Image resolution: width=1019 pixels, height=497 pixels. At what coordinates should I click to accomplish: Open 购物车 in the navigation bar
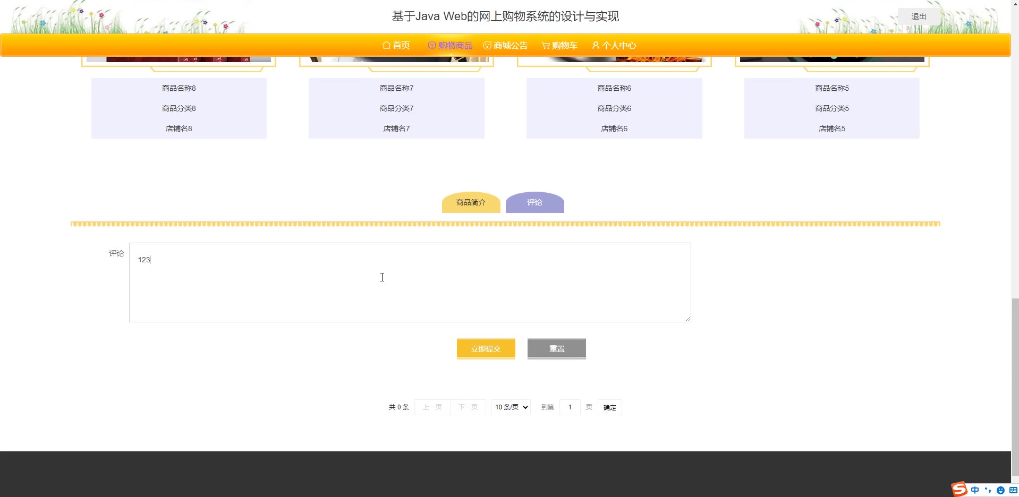[564, 45]
